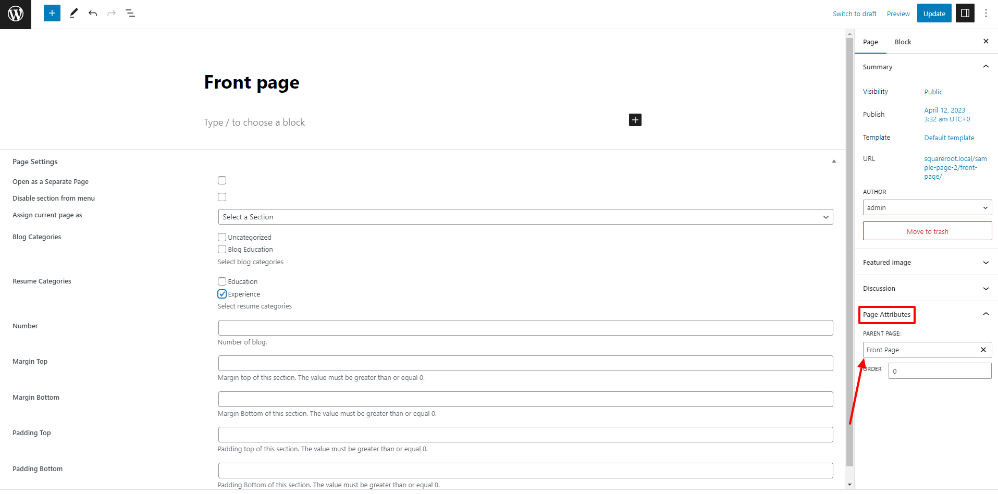Click the Front page title

(x=252, y=82)
